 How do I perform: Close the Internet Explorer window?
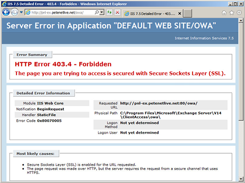pyautogui.click(x=241, y=4)
